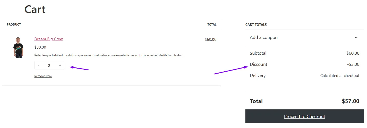Click the -$3.00 discount amount
367x128 pixels.
point(353,64)
